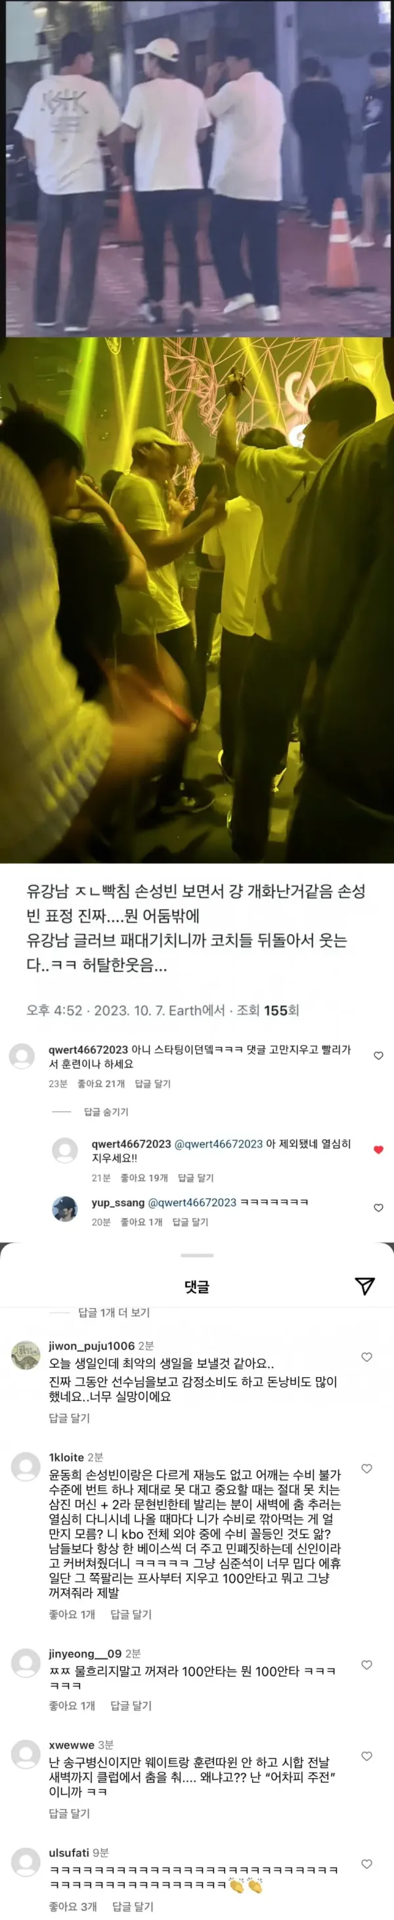This screenshot has height=1920, width=394.
Task: Collapse replies with 답글 숨기기
Action: tap(106, 1112)
